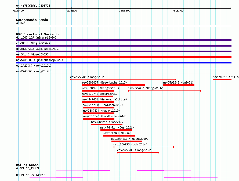
Task: Click nsv4447431 (GenomeinaBottle) label
Action: pyautogui.click(x=104, y=99)
